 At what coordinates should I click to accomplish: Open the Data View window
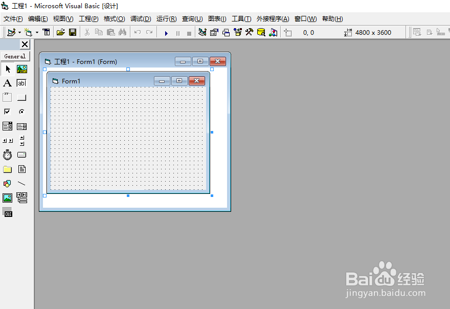point(261,32)
